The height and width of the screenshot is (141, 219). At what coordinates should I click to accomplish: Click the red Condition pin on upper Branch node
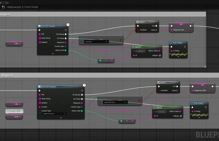point(138,30)
